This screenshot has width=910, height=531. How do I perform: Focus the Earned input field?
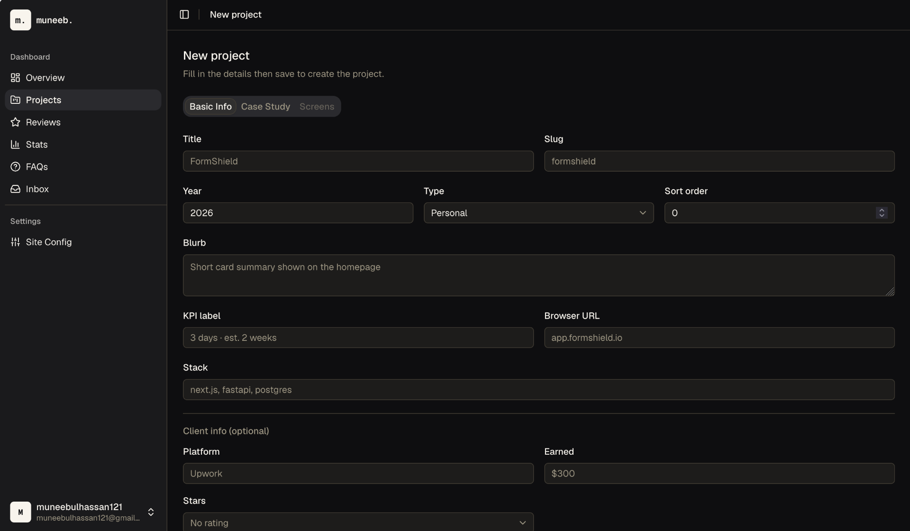719,474
